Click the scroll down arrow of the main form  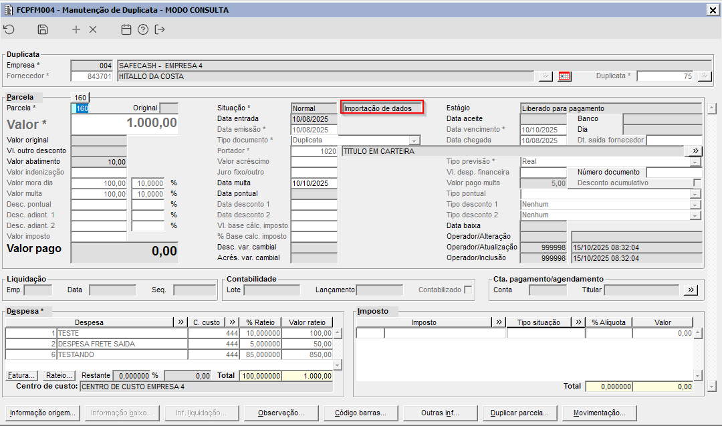(712, 387)
